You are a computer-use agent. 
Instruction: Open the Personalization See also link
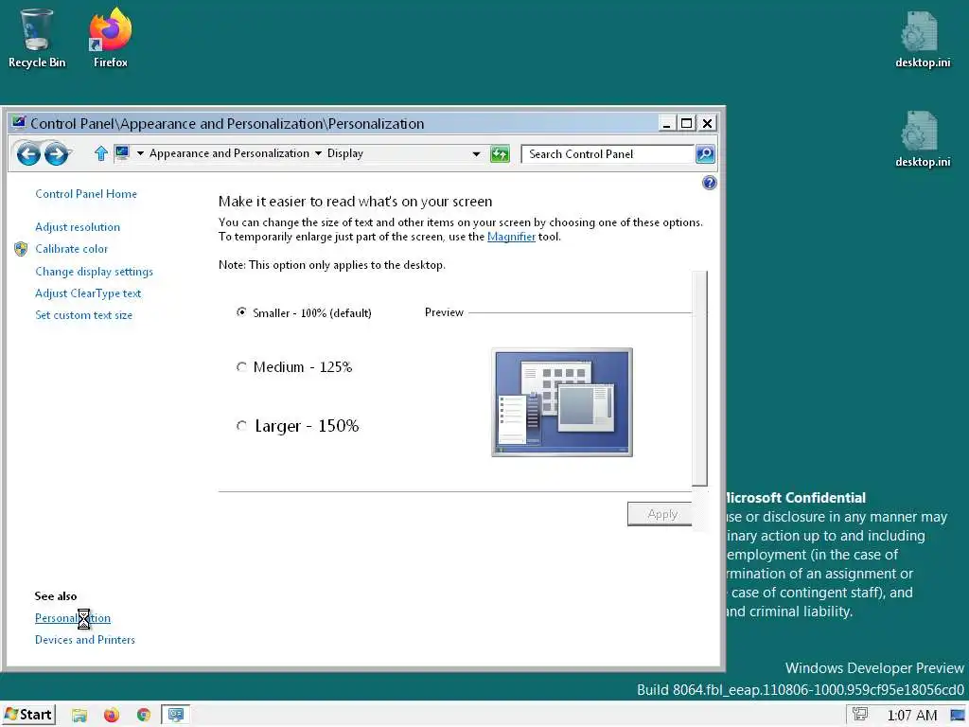pos(72,617)
